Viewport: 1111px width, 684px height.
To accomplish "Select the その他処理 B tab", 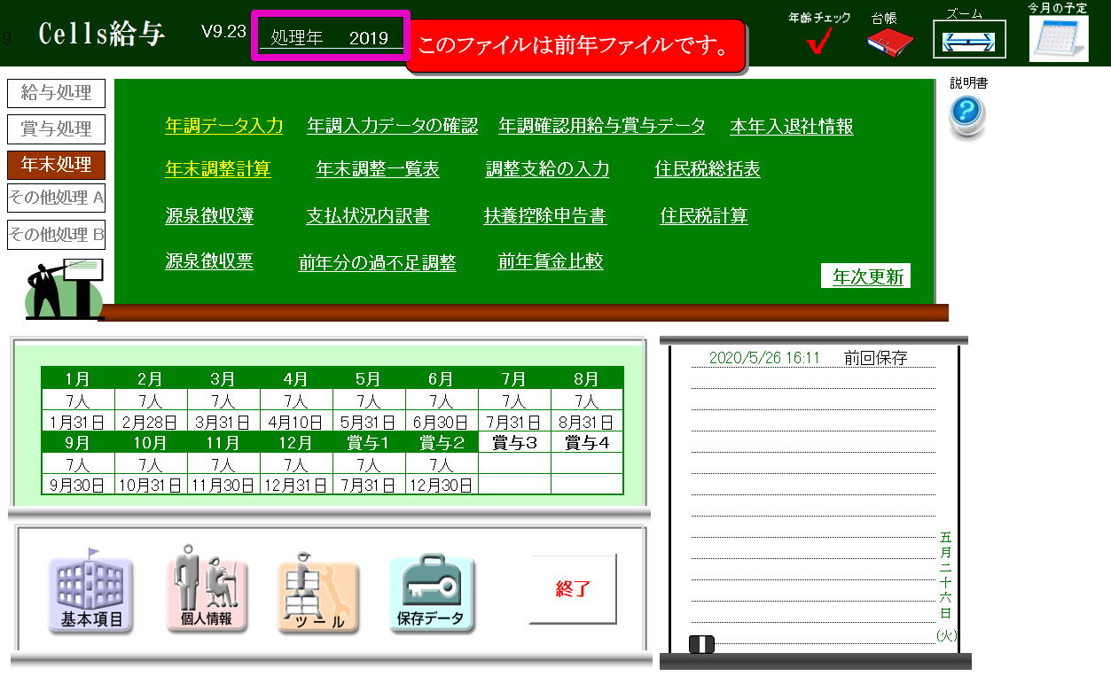I will [x=56, y=235].
